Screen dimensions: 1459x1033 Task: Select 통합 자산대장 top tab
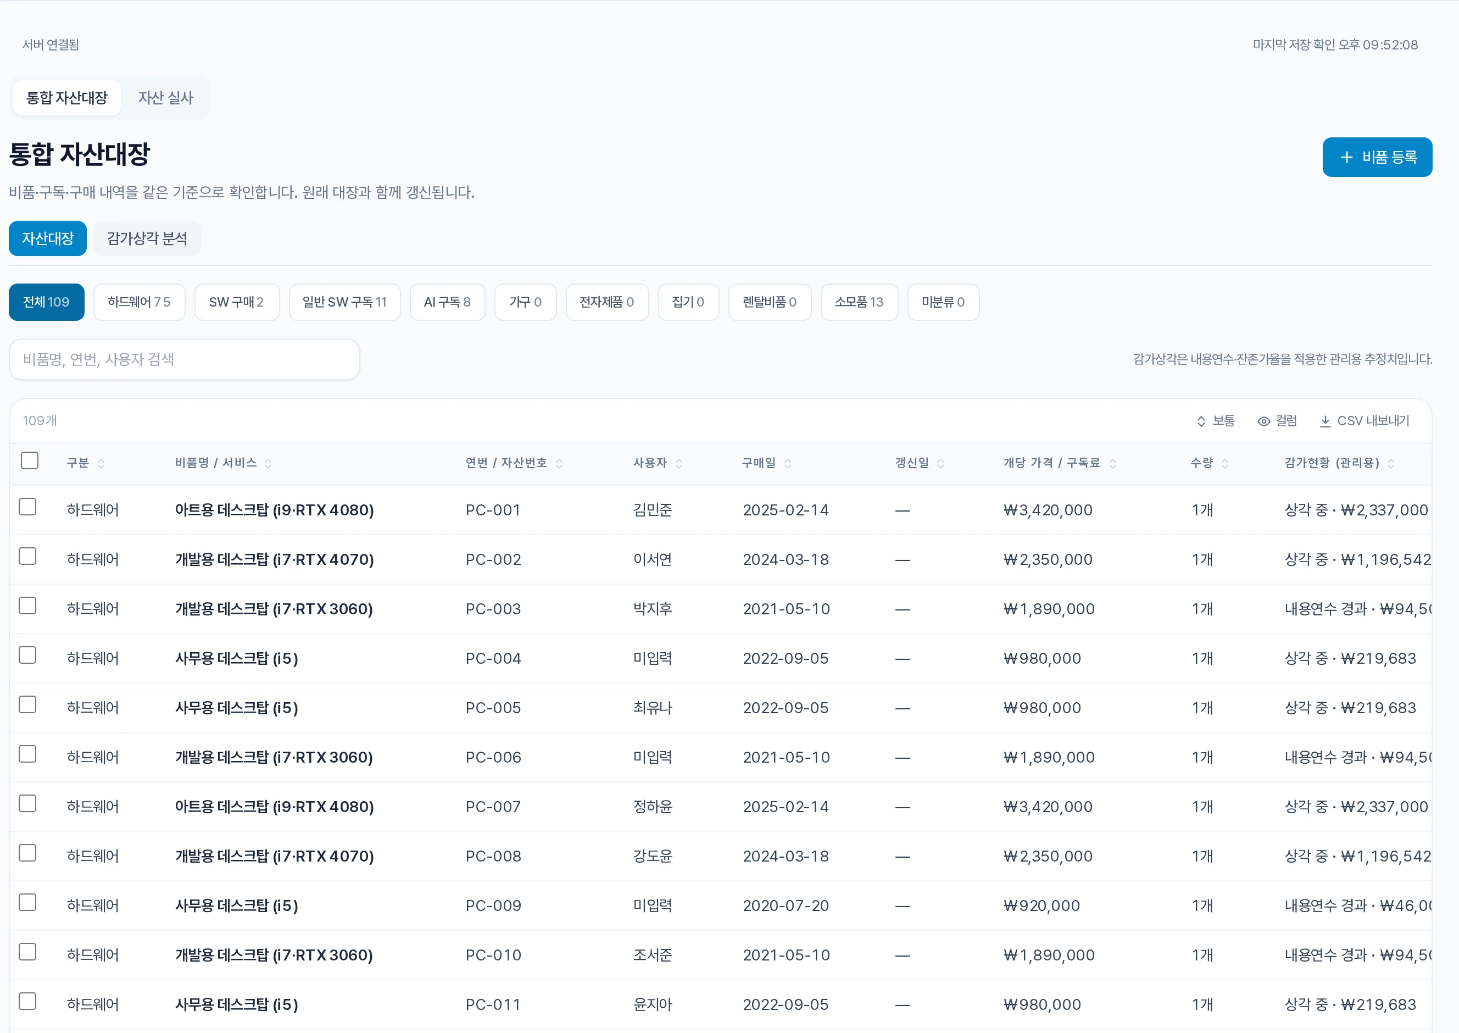(67, 98)
